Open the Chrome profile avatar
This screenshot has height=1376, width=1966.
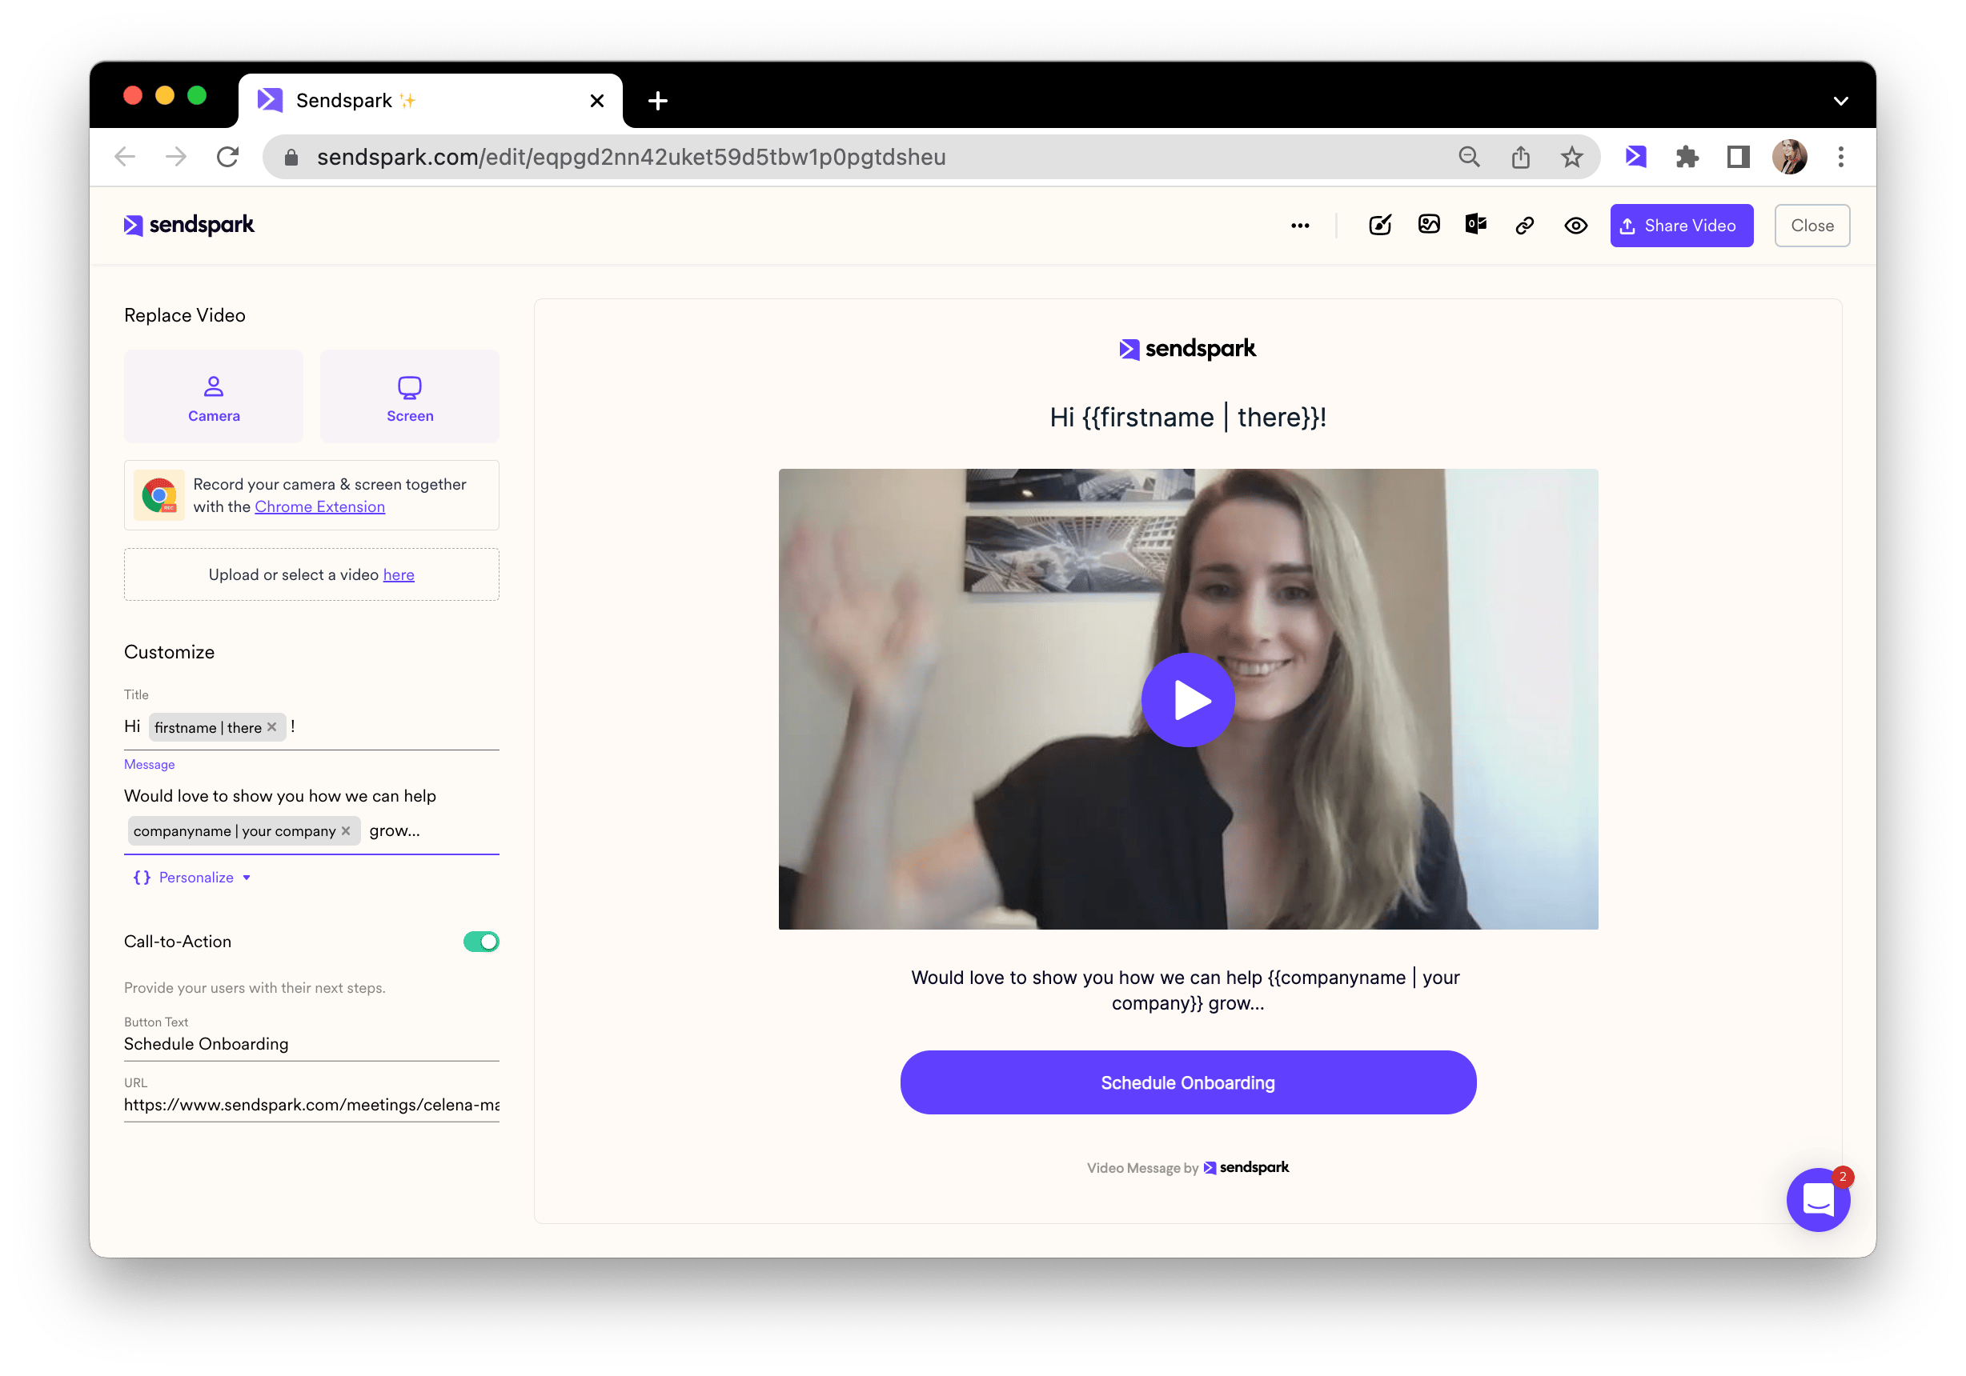tap(1789, 157)
